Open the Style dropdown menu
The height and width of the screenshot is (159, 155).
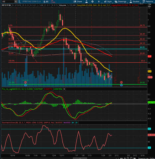pyautogui.click(x=108, y=2)
